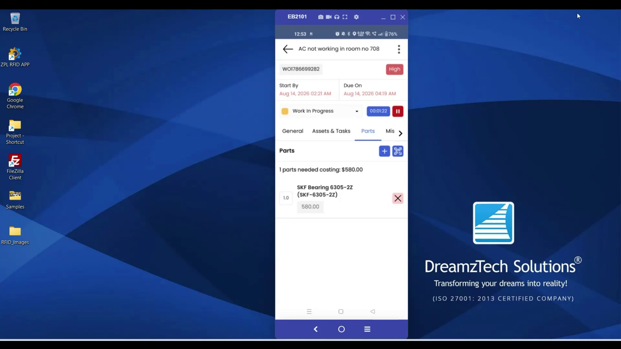
Task: Click the 12:53 clock in the phone status bar
Action: (x=300, y=34)
